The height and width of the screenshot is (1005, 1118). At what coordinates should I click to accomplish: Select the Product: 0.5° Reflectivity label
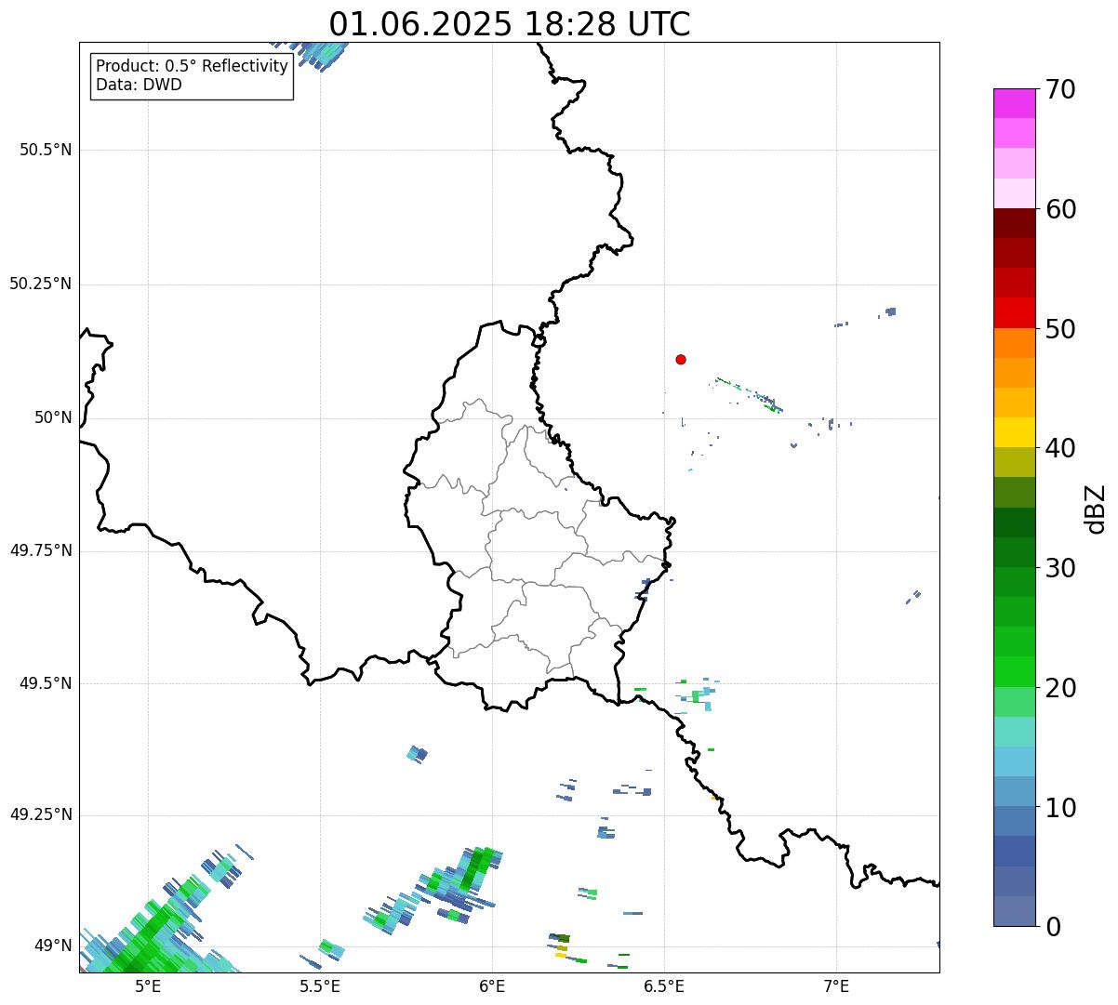pyautogui.click(x=192, y=67)
